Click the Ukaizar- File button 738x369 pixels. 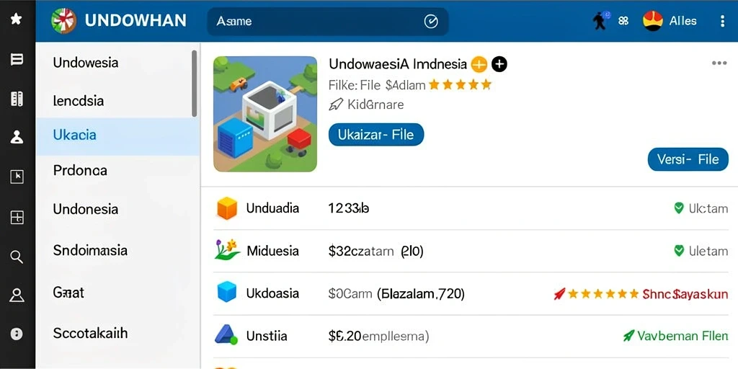tap(376, 135)
